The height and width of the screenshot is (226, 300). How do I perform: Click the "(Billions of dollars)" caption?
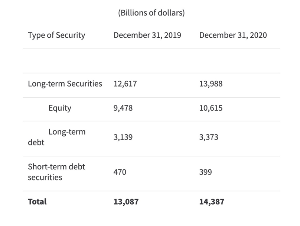coord(151,13)
